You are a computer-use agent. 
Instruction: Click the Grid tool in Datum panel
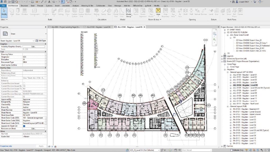[x=216, y=12]
